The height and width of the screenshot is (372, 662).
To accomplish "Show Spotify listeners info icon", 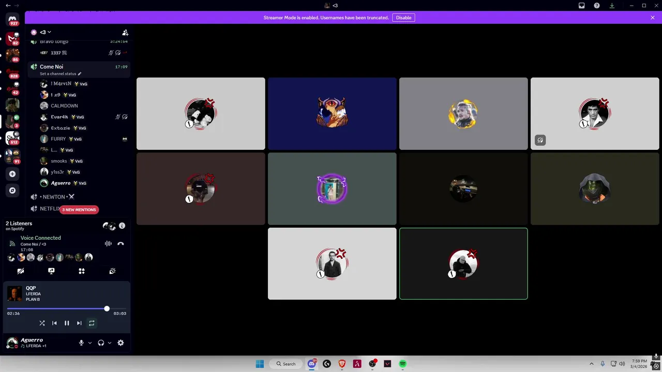I will (x=122, y=226).
